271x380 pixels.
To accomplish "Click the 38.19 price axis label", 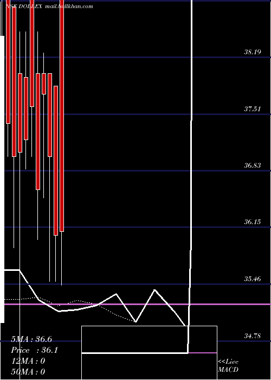I will 253,52.
